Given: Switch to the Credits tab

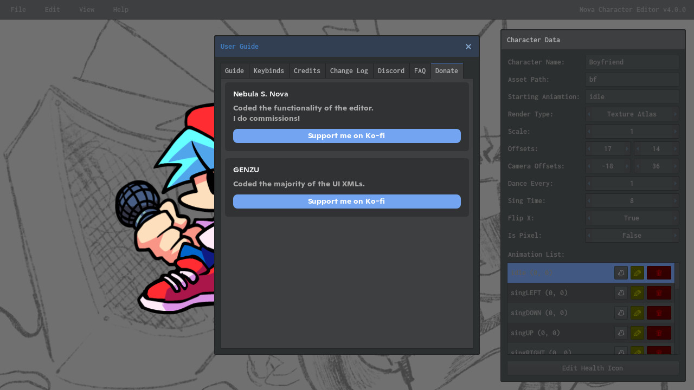Looking at the screenshot, I should pos(307,71).
